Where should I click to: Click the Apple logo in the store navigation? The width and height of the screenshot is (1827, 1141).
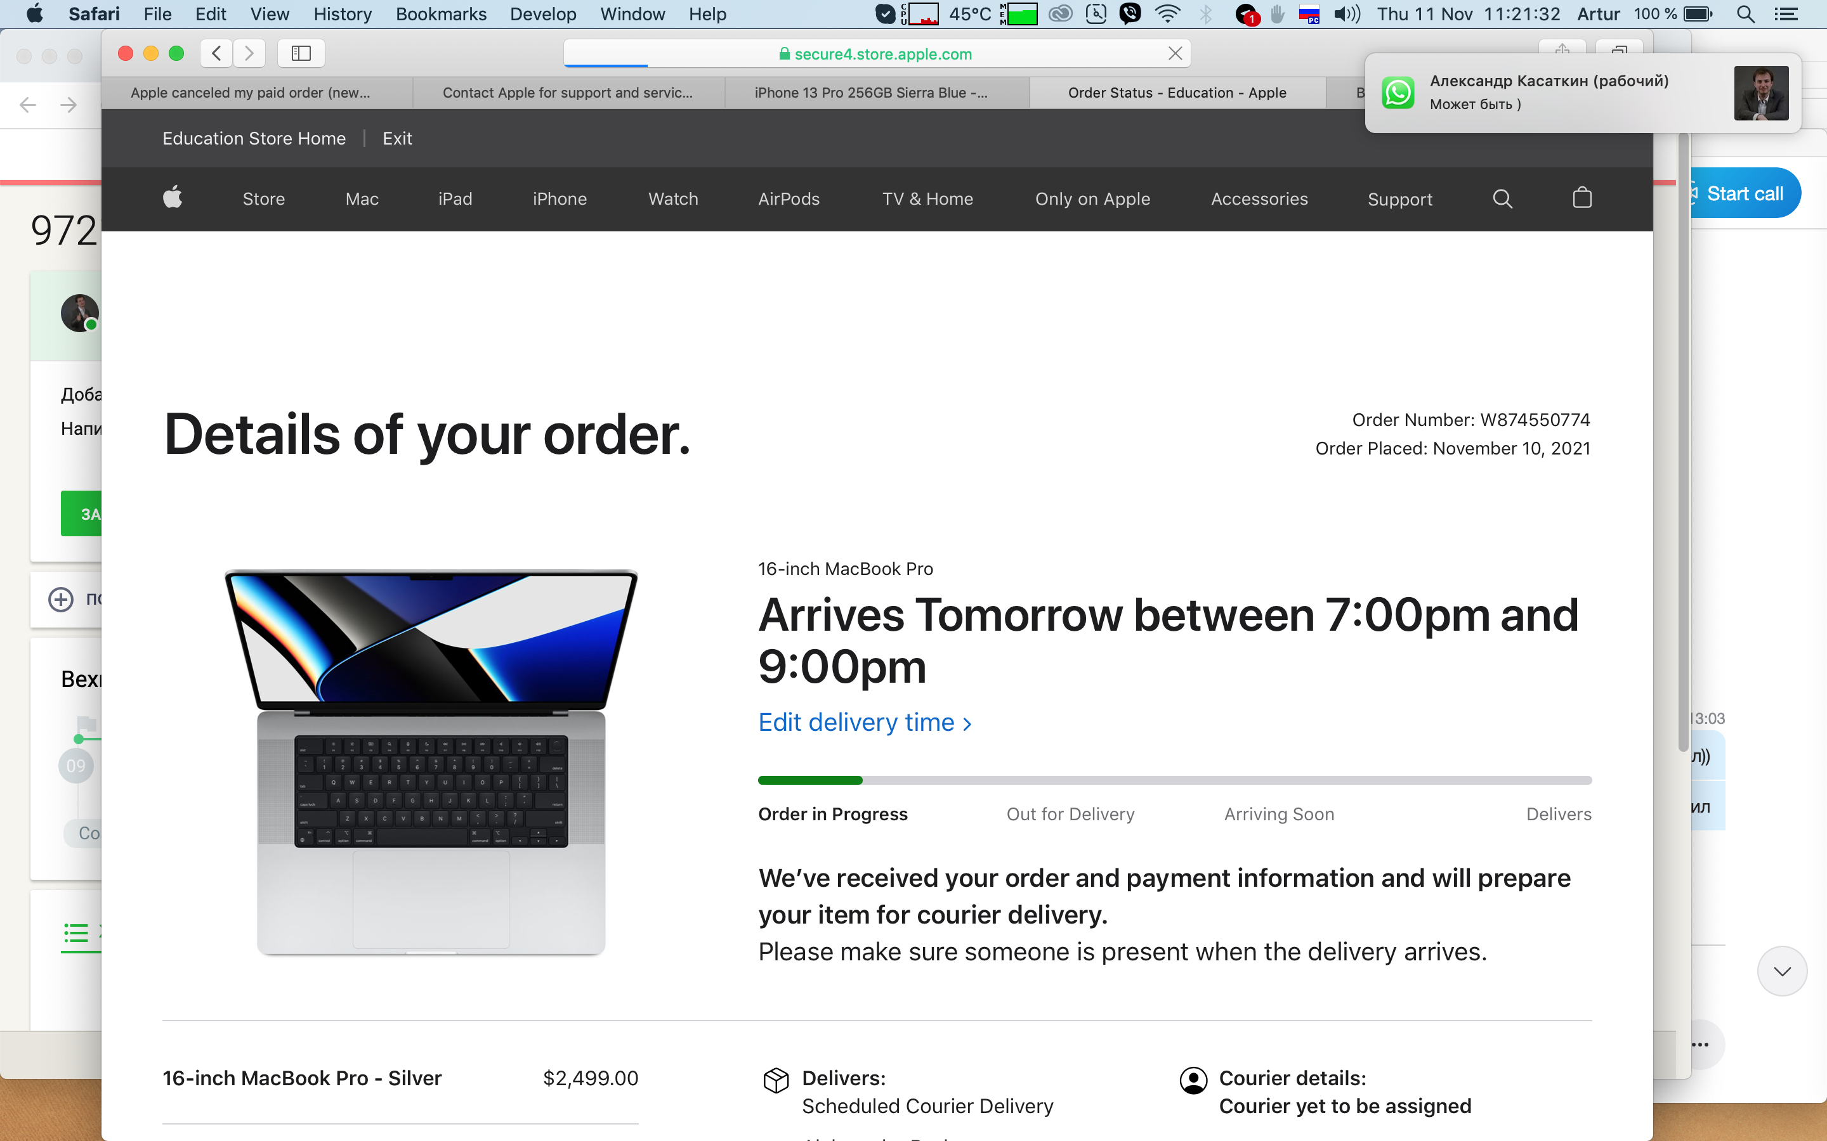[x=173, y=198]
